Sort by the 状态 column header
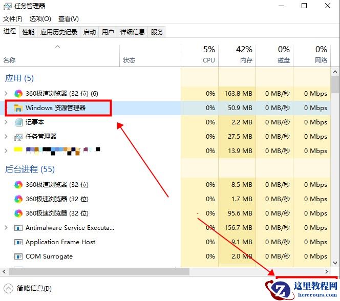The height and width of the screenshot is (301, 340). pos(150,56)
